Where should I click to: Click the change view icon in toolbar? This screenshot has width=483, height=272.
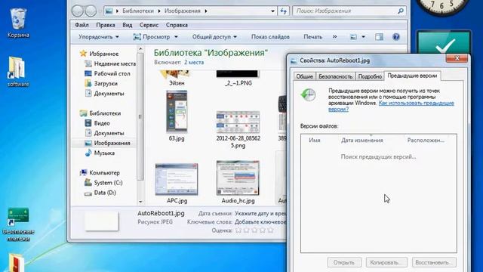(353, 37)
